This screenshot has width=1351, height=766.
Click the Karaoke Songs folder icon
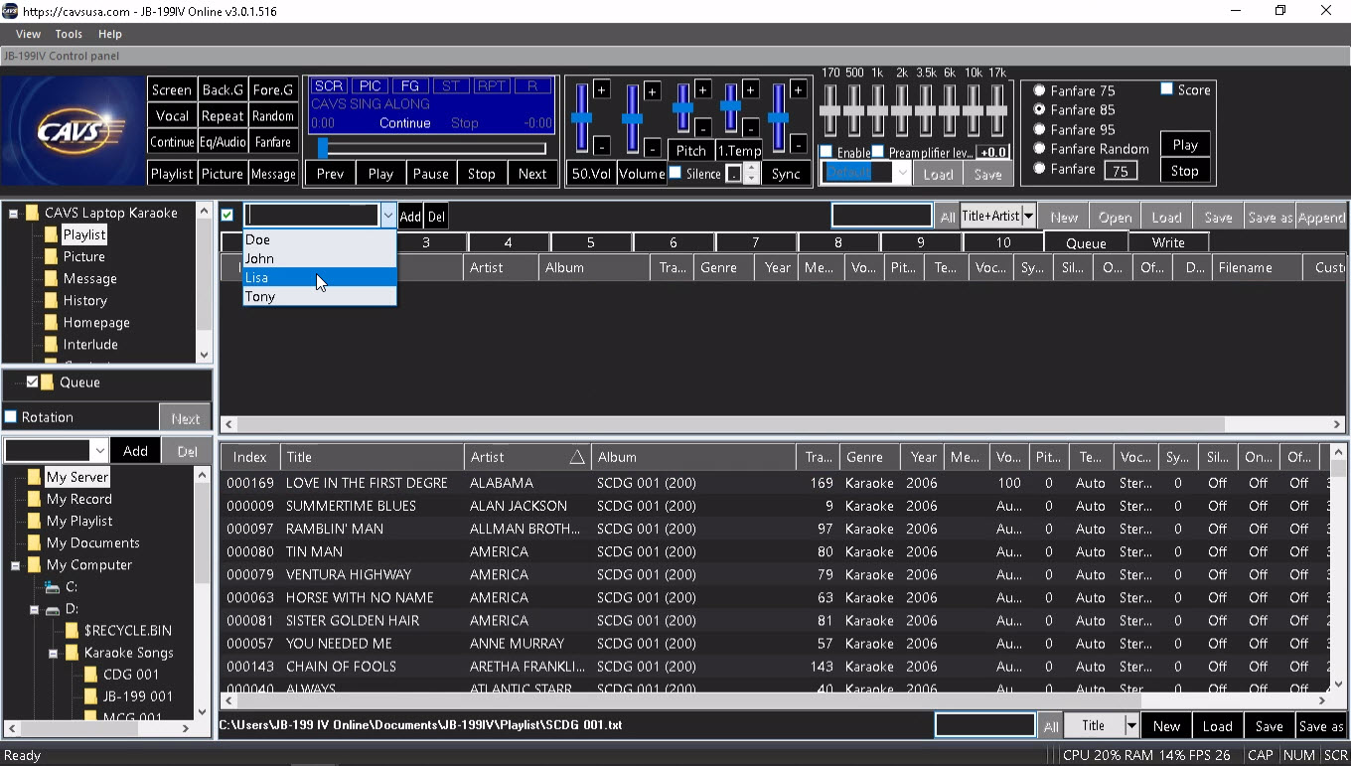(x=72, y=652)
